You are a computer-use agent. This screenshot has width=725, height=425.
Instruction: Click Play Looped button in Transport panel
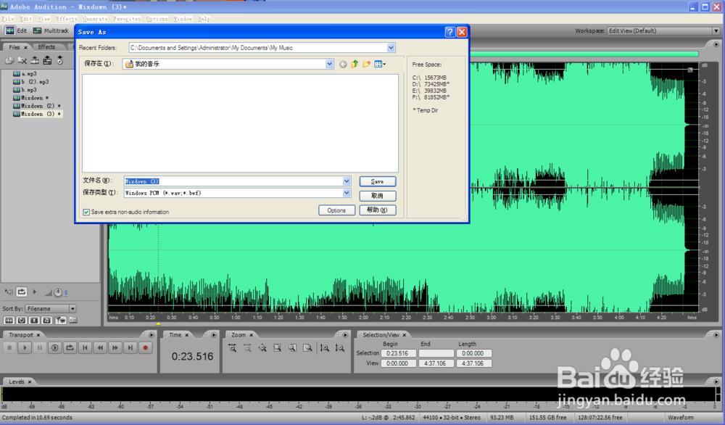(x=70, y=348)
